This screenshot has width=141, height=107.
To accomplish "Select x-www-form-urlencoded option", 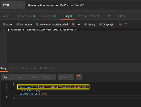I will tap(52, 24).
